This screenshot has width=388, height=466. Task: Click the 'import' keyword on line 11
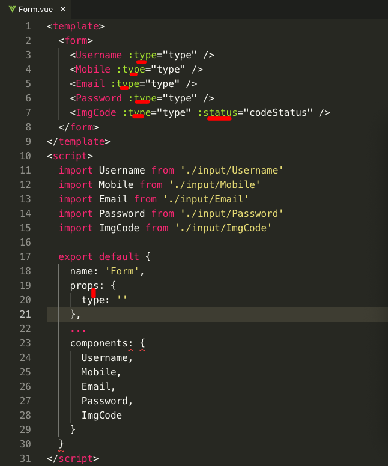(x=76, y=171)
